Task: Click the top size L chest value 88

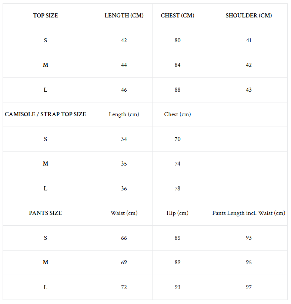Action: coord(177,90)
